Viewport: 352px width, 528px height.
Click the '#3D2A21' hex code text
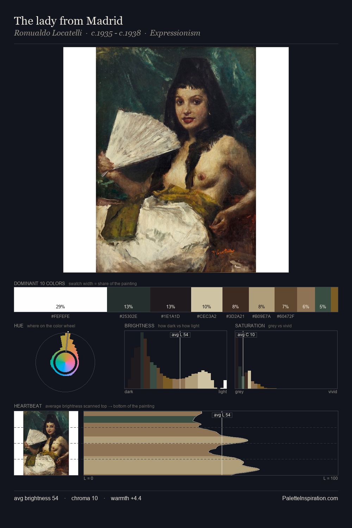pyautogui.click(x=235, y=316)
